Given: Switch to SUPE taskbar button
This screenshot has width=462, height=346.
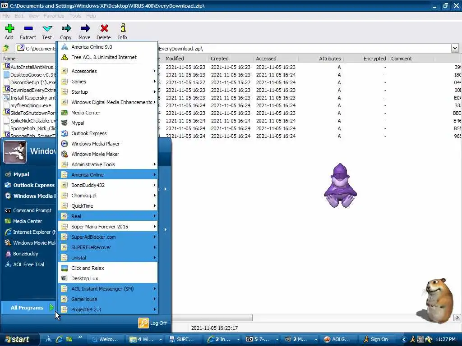Looking at the screenshot, I should click(x=183, y=339).
